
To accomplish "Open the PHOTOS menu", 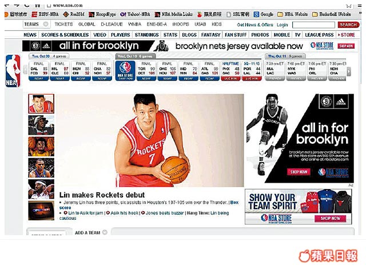I will [x=260, y=35].
